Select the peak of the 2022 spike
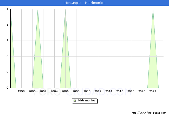The width and height of the screenshot is (169, 117). tap(153, 9)
